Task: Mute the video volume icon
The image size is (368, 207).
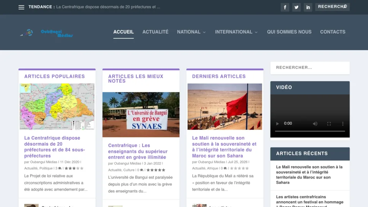Action: (315, 124)
